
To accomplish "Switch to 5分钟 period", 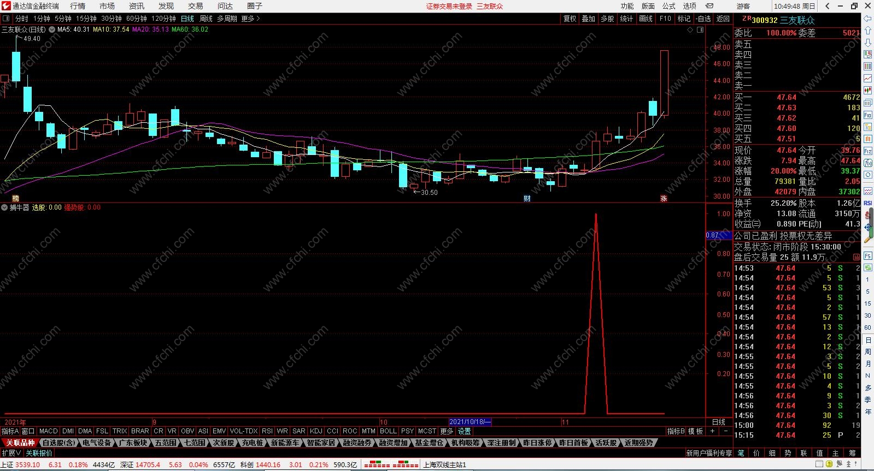I will click(x=63, y=19).
